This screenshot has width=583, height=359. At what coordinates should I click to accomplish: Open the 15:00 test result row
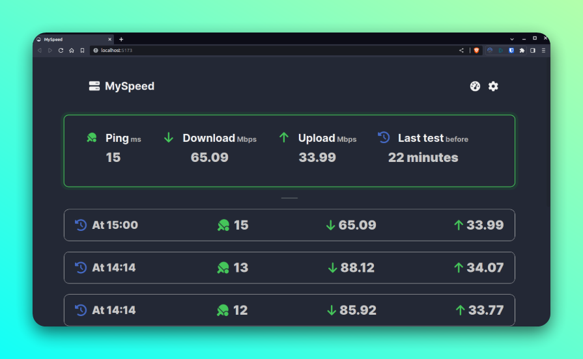[289, 225]
